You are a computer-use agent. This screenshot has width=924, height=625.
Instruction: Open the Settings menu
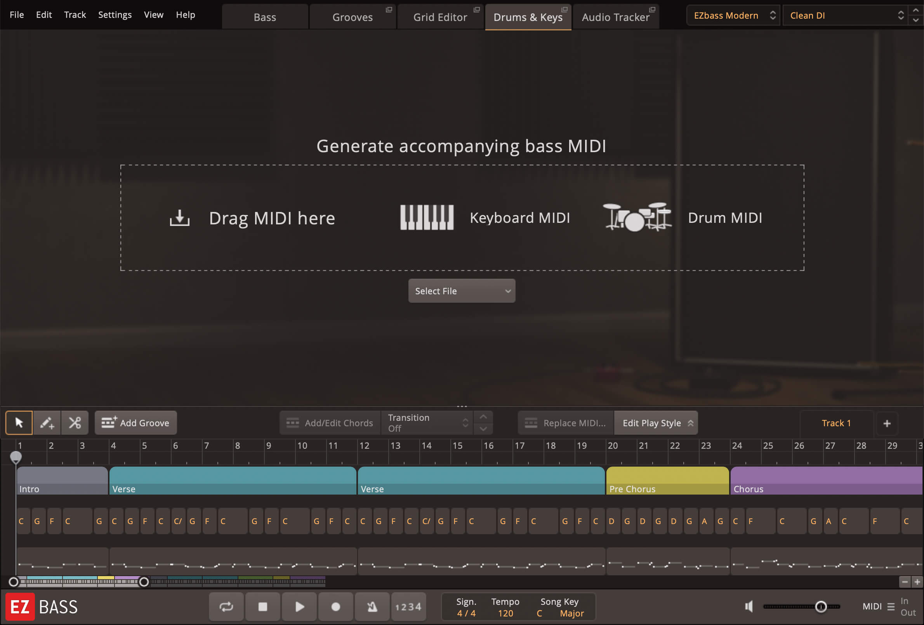(115, 15)
